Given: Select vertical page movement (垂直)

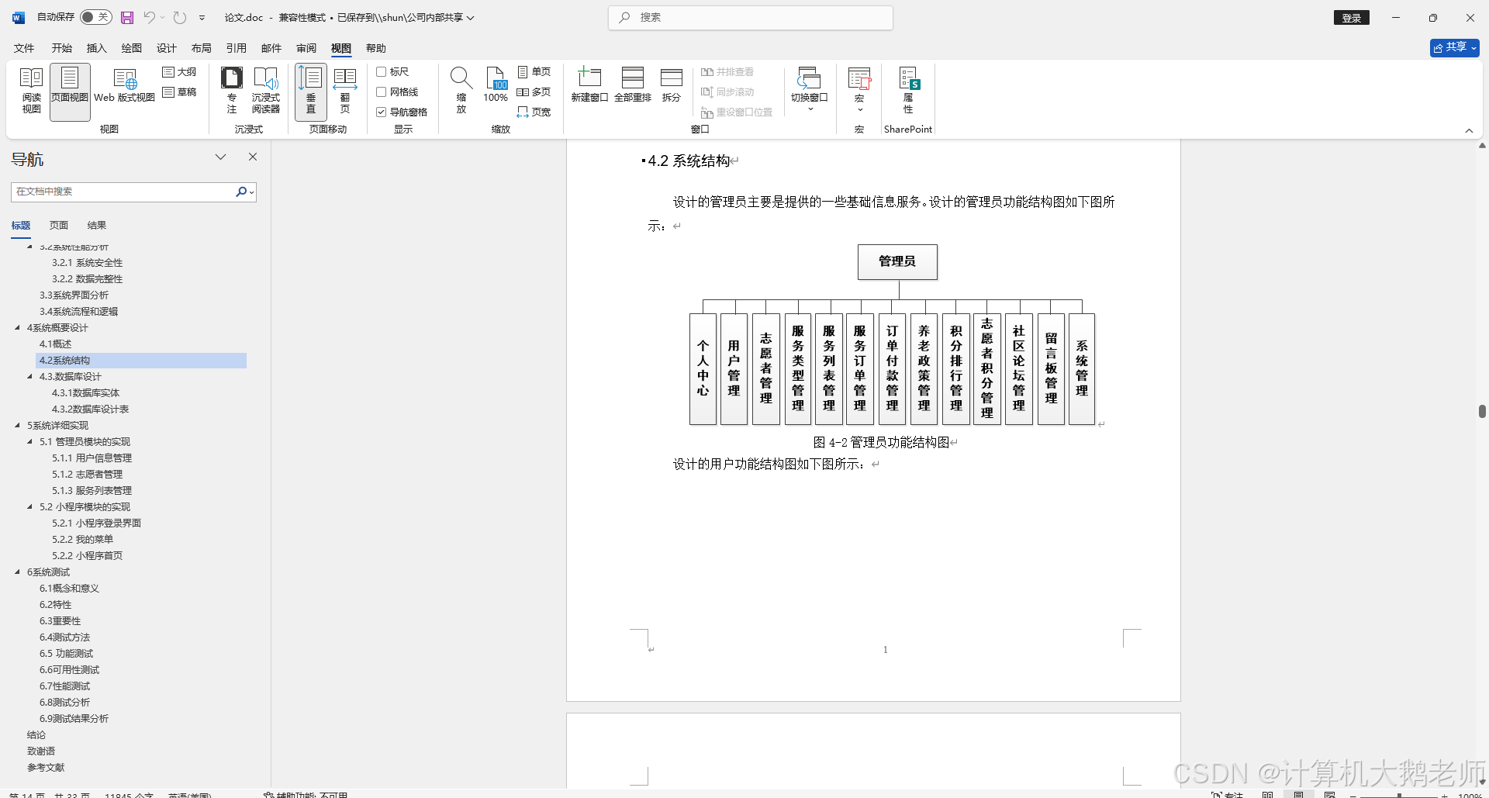Looking at the screenshot, I should tap(310, 92).
